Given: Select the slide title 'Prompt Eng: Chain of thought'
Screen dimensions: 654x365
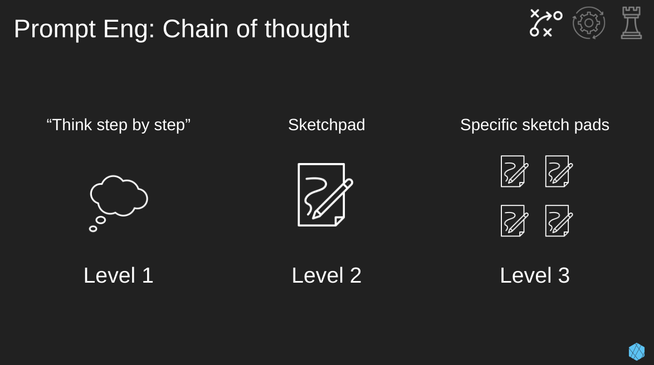Looking at the screenshot, I should point(182,29).
